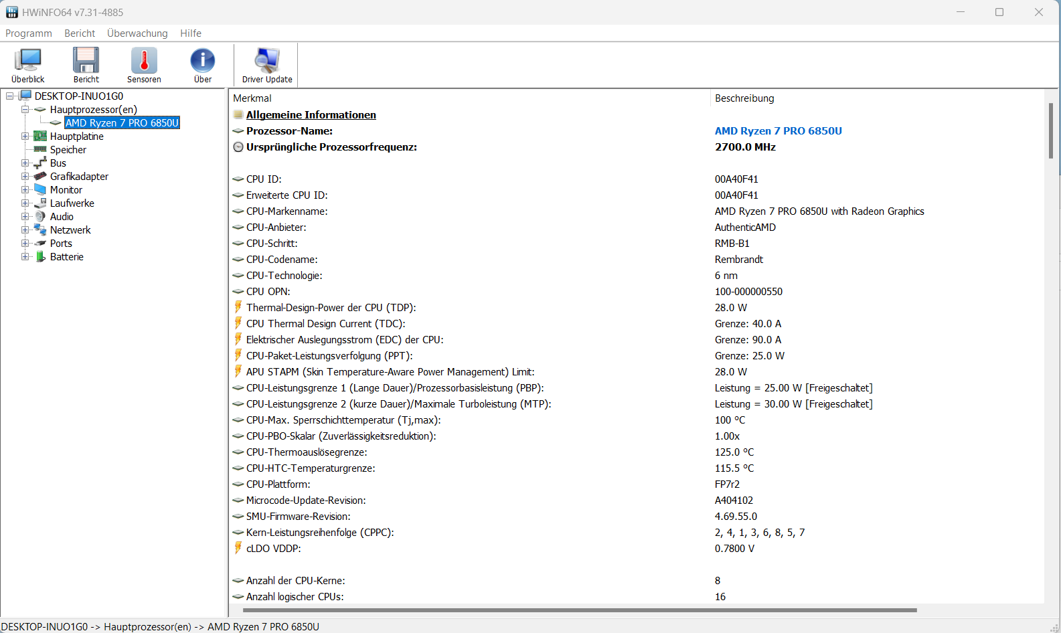Open the Über info dialog
The height and width of the screenshot is (633, 1061).
point(203,65)
